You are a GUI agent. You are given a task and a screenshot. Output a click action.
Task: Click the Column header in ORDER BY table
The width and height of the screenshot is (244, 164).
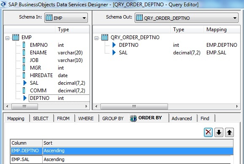tap(26, 143)
